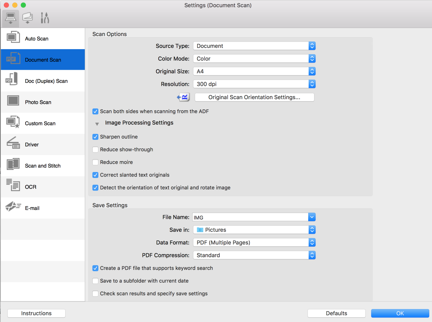Select Photo Scan in the sidebar

tap(43, 102)
